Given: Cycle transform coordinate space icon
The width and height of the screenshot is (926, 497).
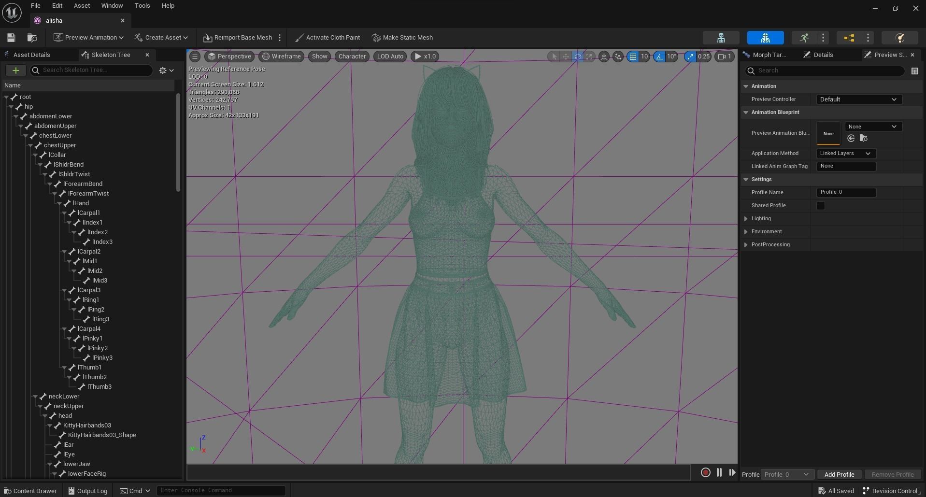Looking at the screenshot, I should [x=604, y=57].
